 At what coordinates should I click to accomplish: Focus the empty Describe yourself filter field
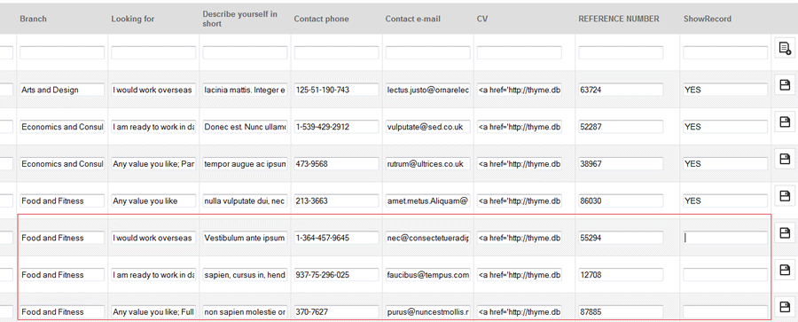(x=245, y=52)
